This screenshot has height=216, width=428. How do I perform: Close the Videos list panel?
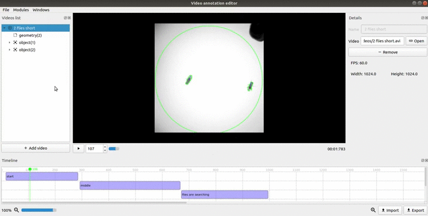[x=69, y=18]
